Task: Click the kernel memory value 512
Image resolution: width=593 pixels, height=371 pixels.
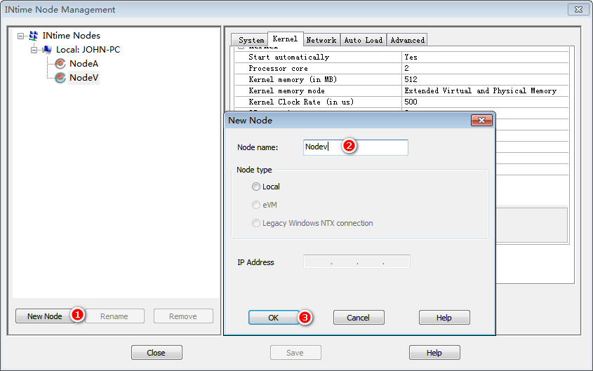Action: [411, 79]
